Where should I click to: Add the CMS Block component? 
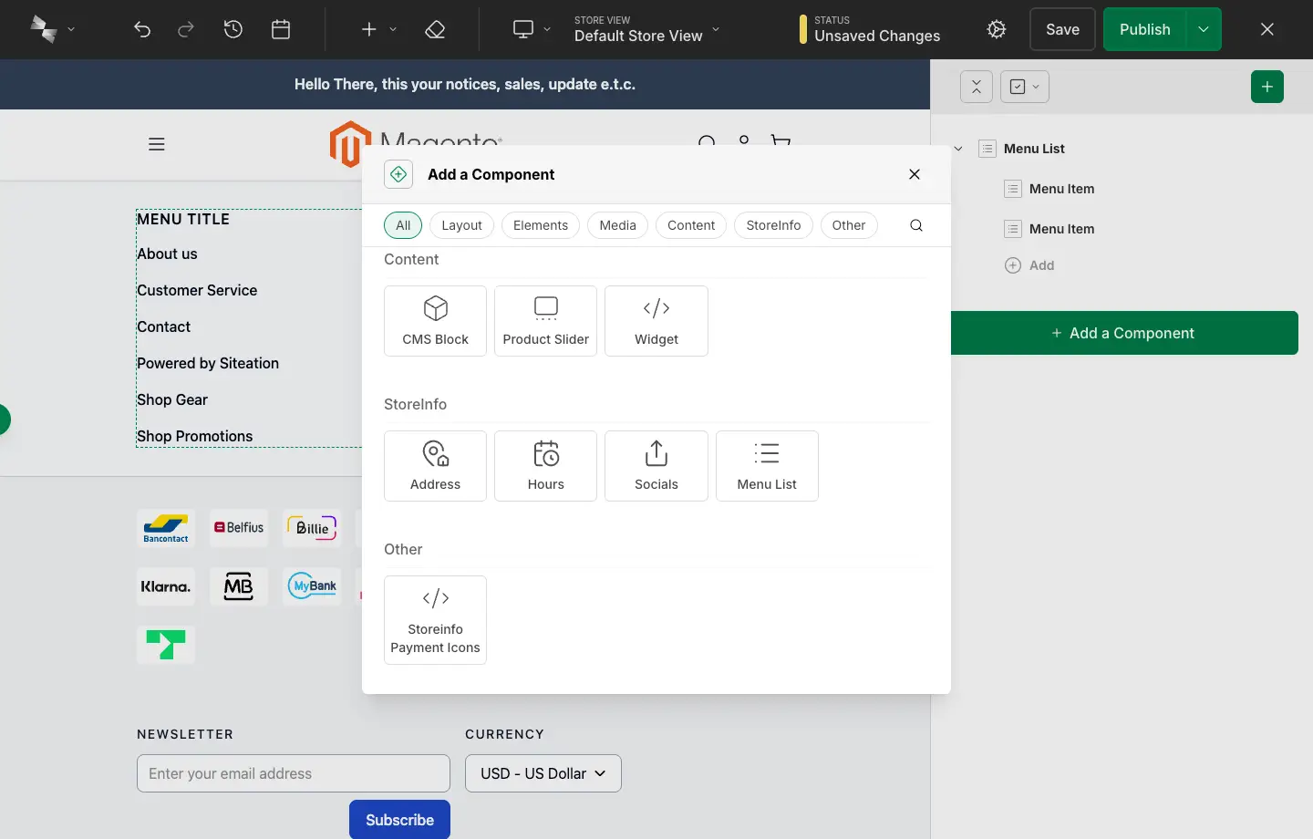click(x=435, y=321)
